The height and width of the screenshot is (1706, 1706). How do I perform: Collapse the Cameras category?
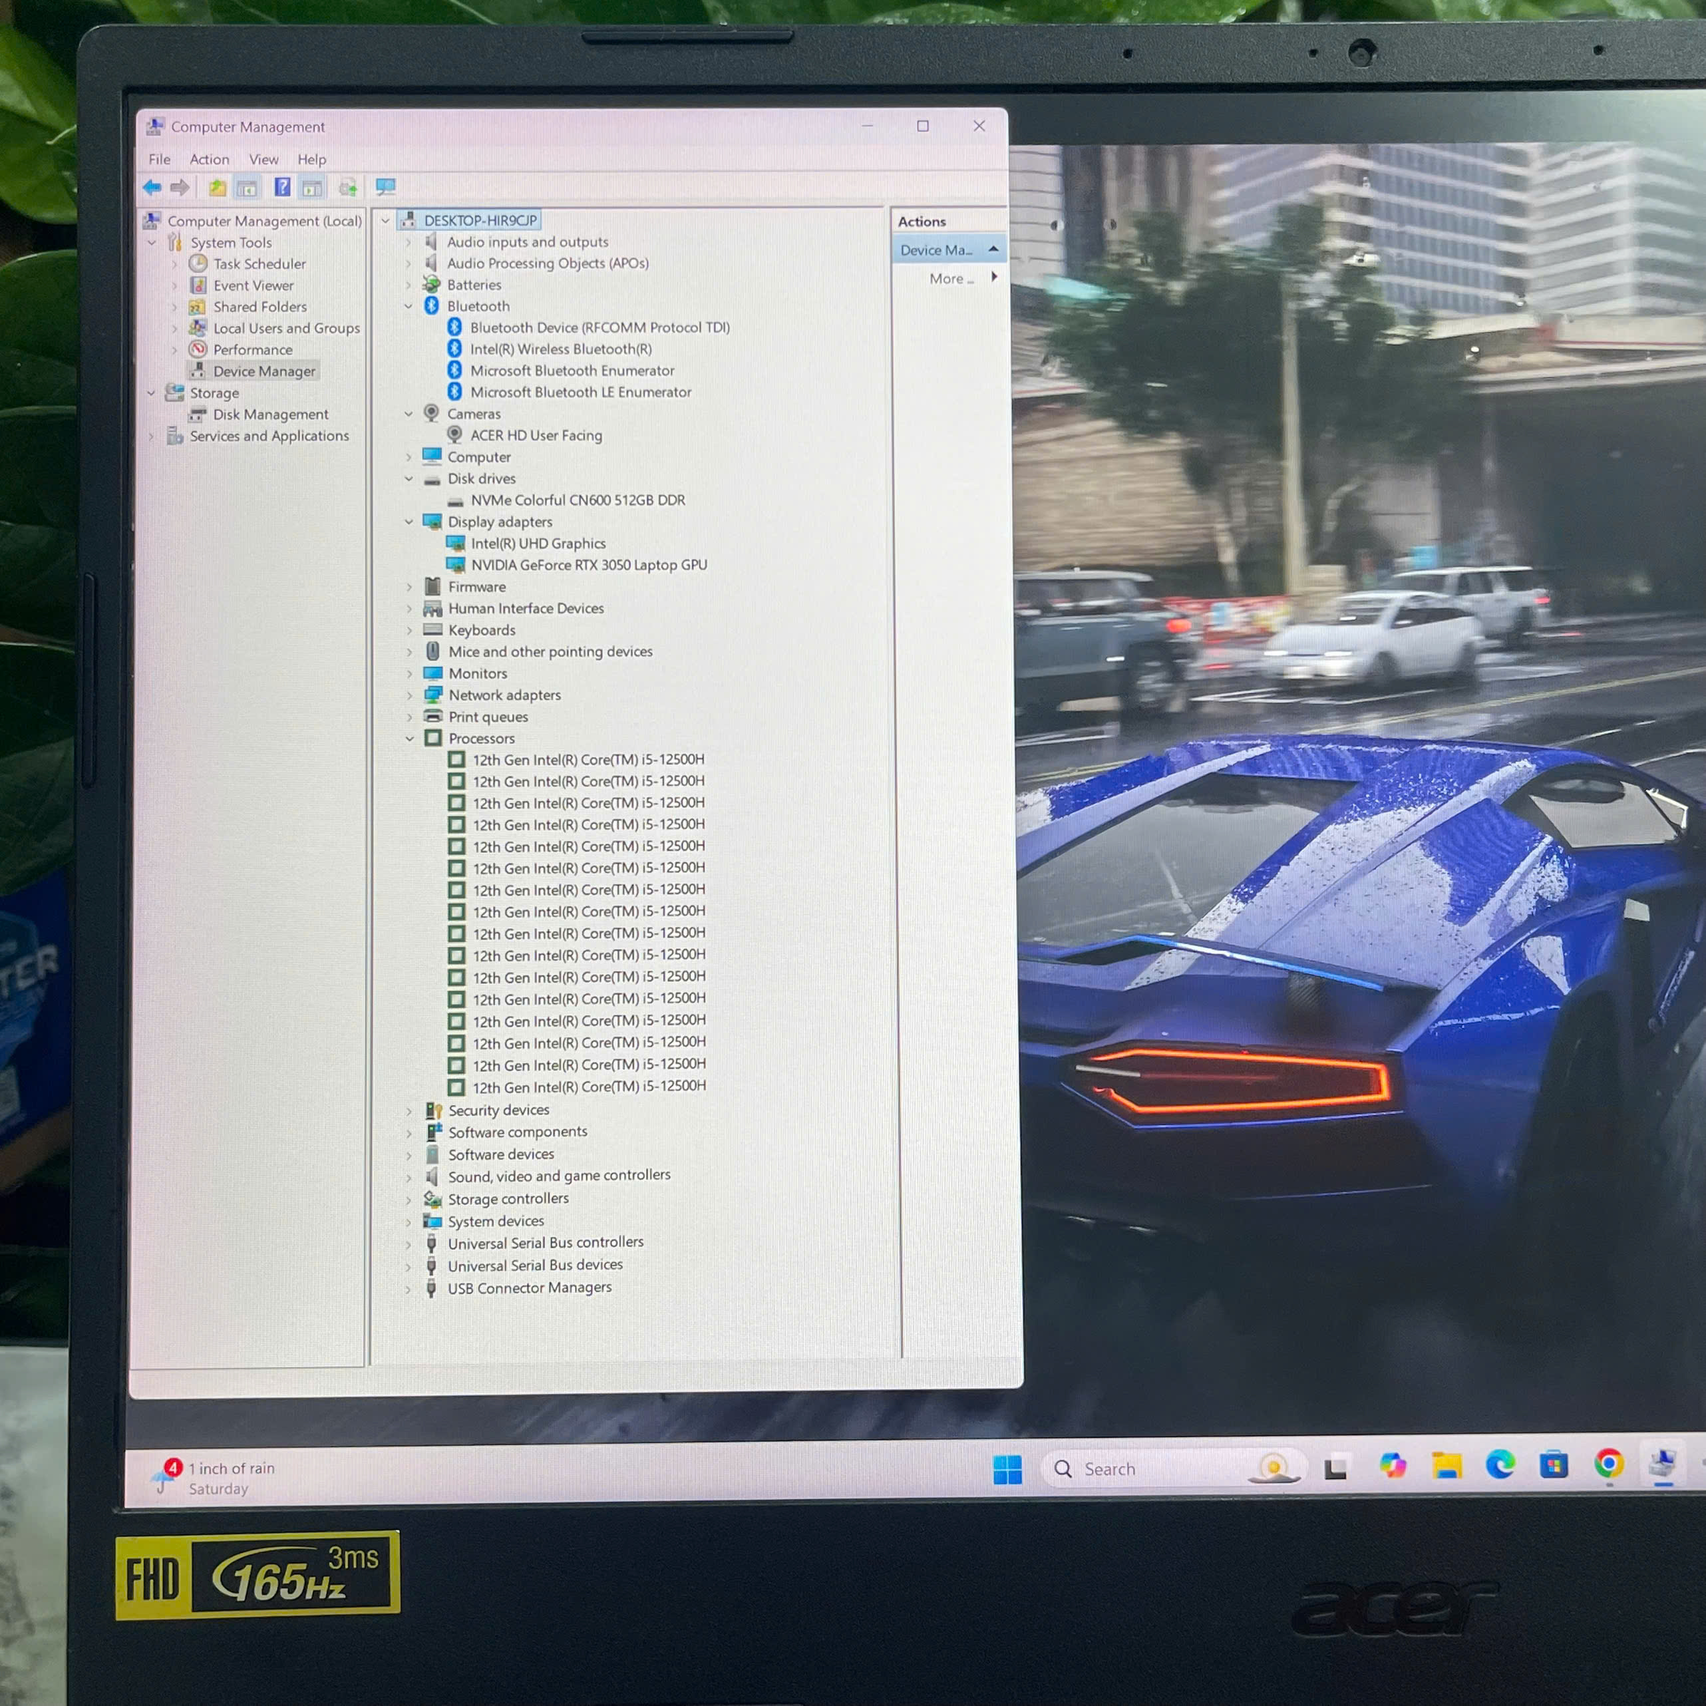coord(408,413)
